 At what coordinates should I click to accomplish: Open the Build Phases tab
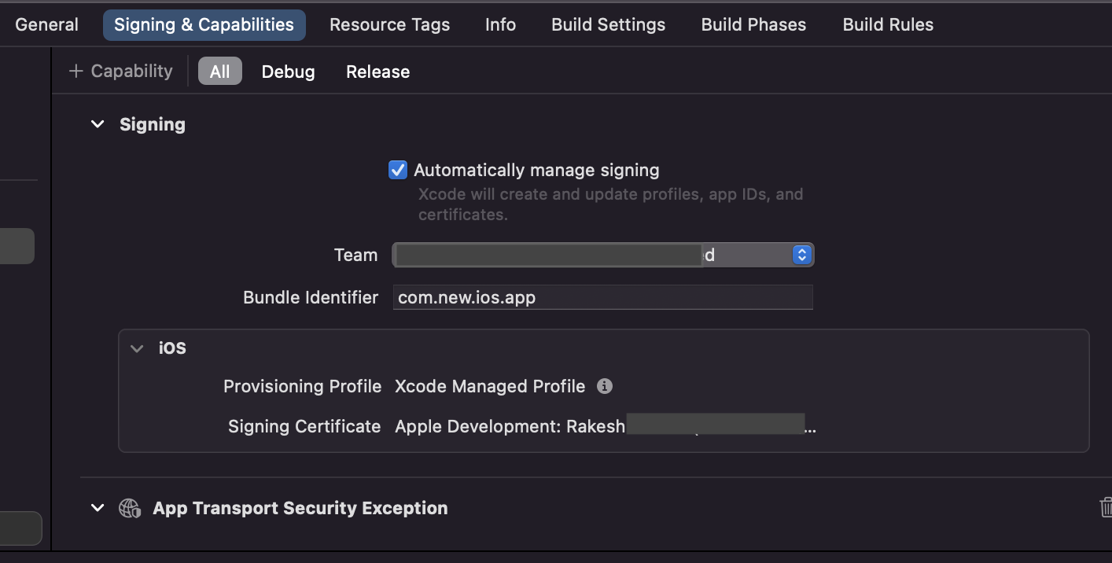753,25
